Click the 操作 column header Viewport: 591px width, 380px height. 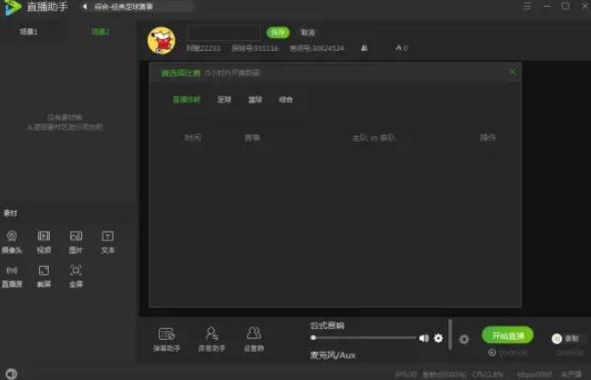pos(488,138)
